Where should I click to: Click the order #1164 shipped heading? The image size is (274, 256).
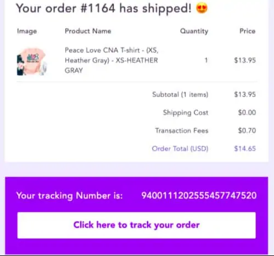coord(103,9)
